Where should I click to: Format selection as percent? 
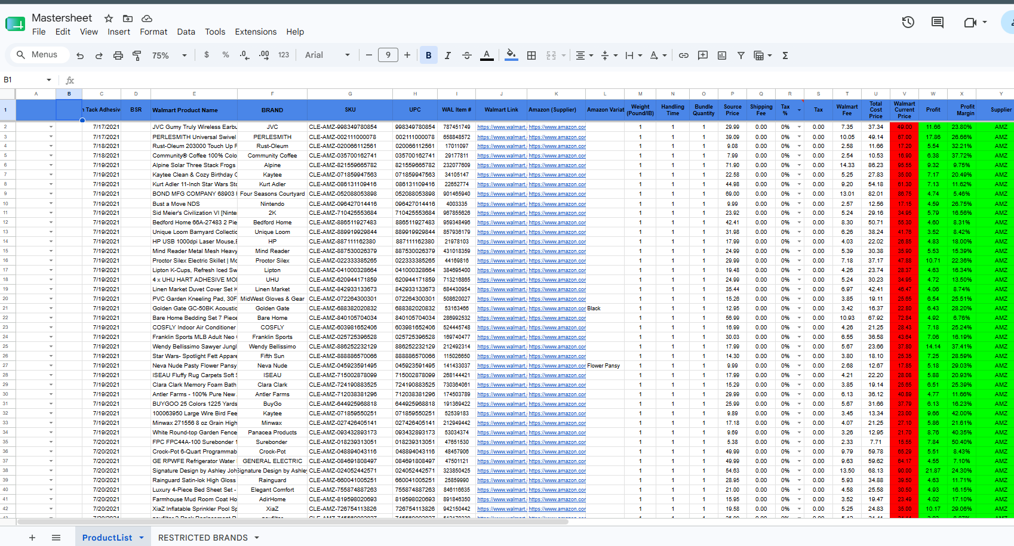pyautogui.click(x=226, y=55)
